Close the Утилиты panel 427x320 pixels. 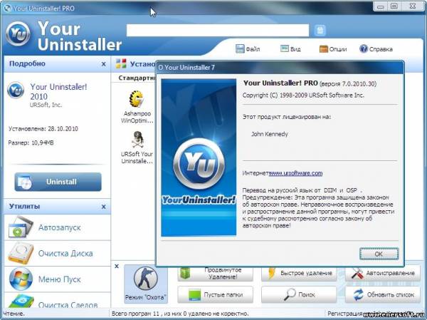[x=103, y=207]
